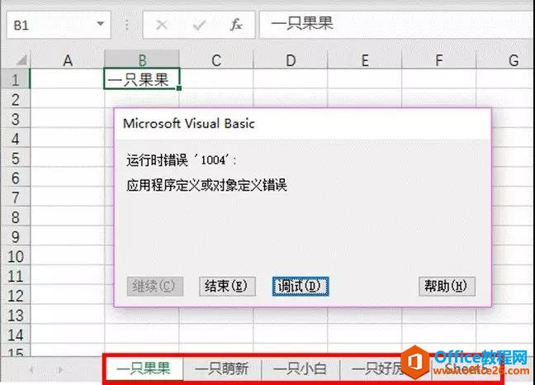
Task: Select row 10 header
Action: click(x=15, y=256)
